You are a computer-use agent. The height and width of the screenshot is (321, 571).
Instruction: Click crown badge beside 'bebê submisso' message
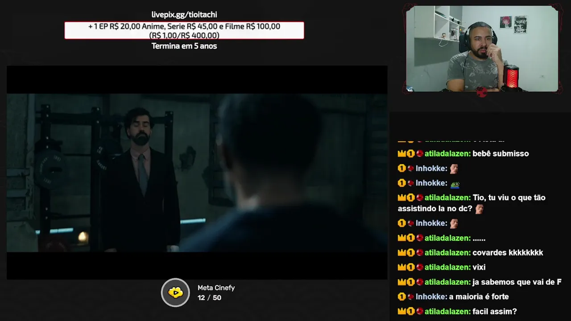[x=401, y=153]
